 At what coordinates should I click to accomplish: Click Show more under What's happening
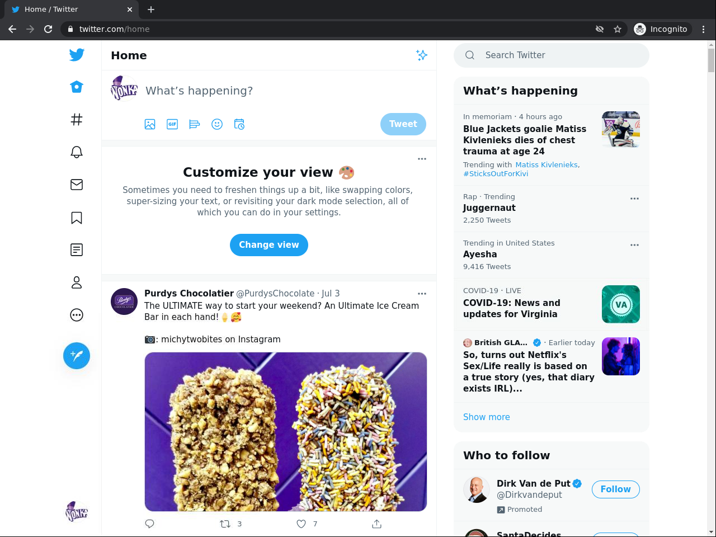click(x=487, y=417)
